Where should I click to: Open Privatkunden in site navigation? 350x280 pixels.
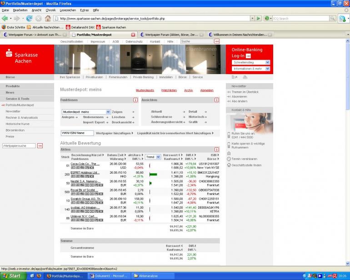[x=94, y=77]
